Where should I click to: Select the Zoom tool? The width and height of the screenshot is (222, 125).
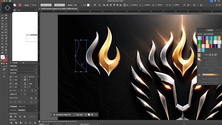pyautogui.click(x=6, y=53)
